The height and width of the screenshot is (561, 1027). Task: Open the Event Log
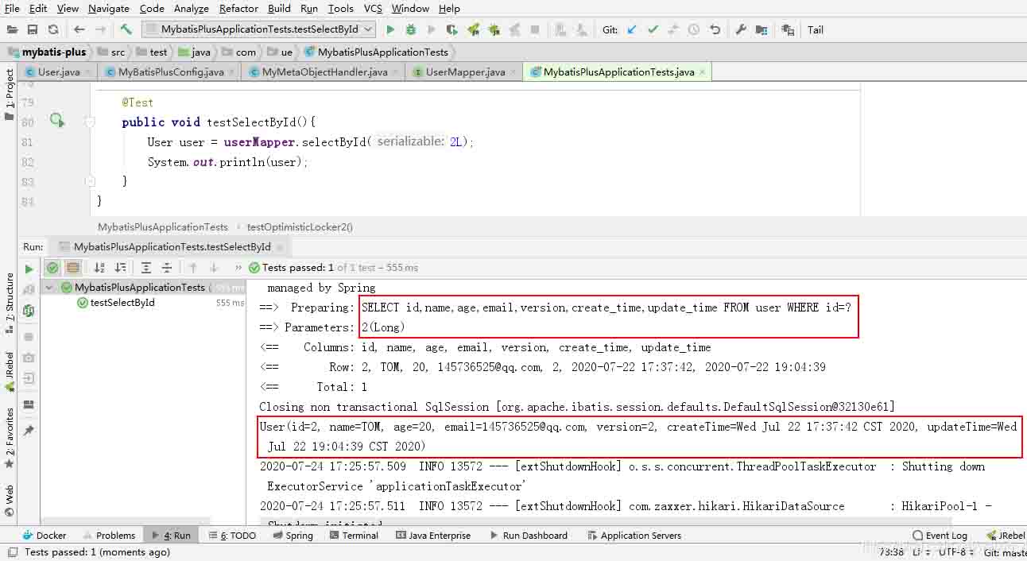click(x=940, y=536)
